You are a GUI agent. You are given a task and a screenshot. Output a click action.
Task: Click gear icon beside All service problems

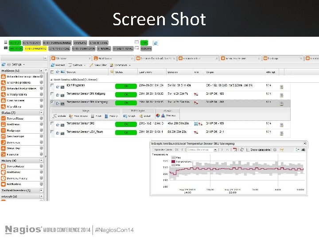pos(41,82)
